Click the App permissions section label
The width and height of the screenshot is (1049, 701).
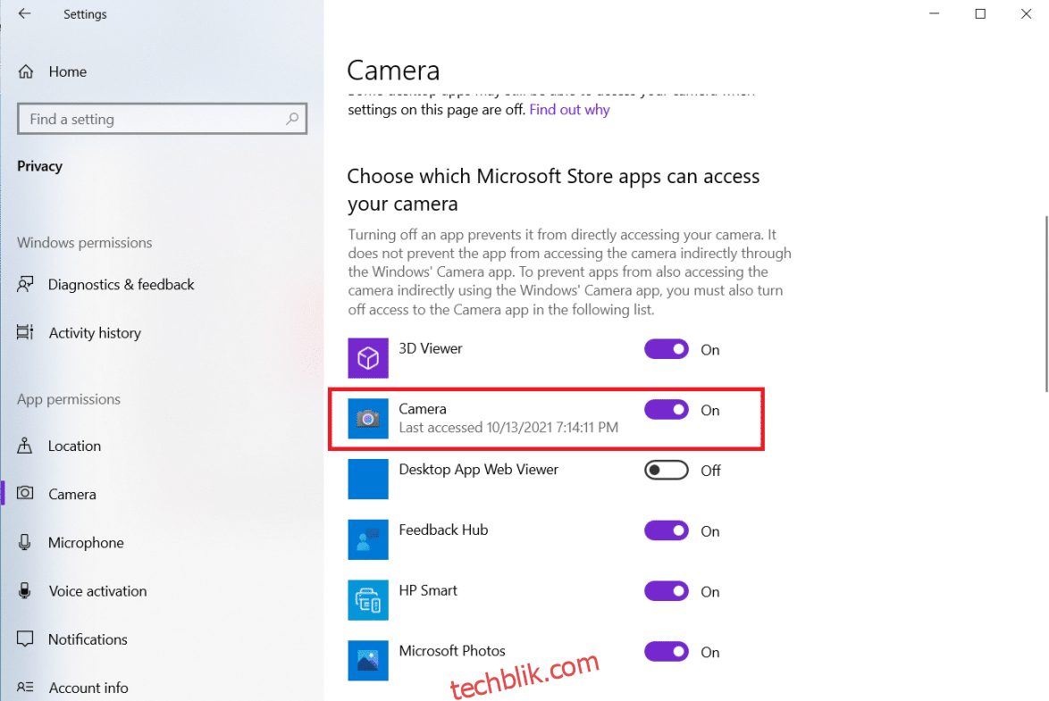coord(69,399)
